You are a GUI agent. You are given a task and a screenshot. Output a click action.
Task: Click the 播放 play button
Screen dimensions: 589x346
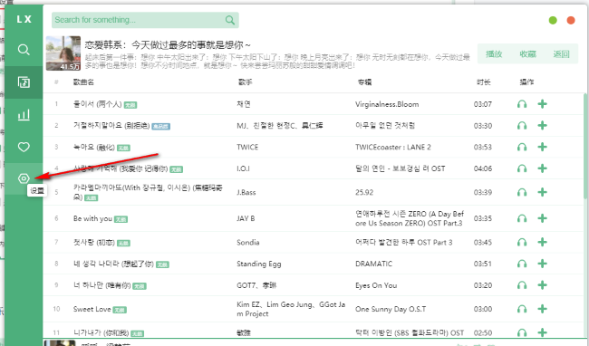pyautogui.click(x=494, y=54)
